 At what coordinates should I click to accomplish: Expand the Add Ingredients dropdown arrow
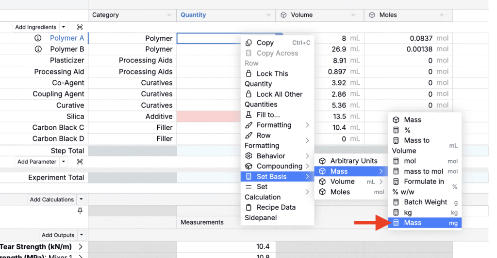(64, 27)
